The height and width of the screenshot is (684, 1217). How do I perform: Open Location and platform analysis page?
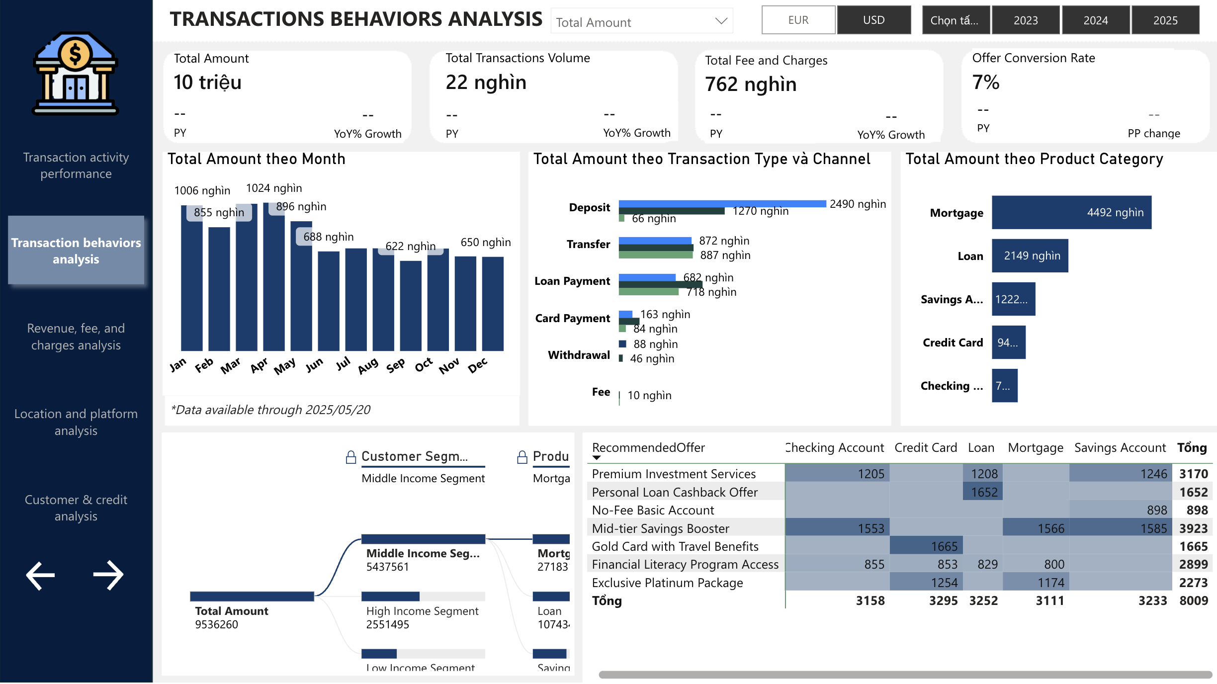75,422
